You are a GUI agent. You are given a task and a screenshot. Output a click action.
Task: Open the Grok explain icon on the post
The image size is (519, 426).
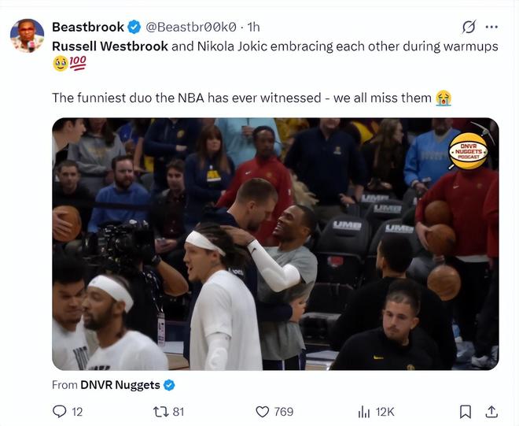point(469,28)
